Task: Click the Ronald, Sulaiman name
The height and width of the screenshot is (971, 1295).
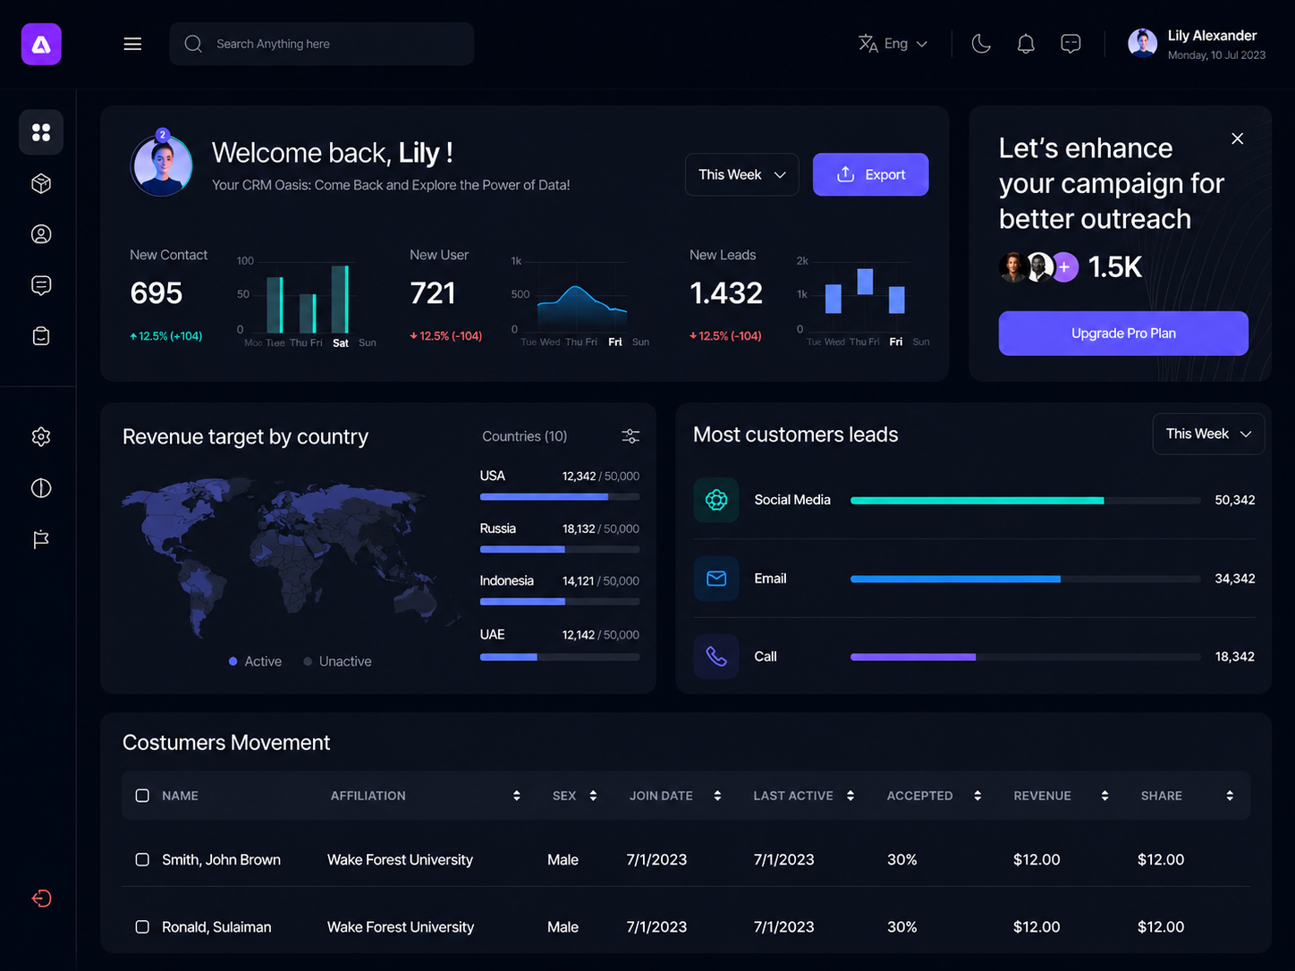Action: click(x=216, y=927)
